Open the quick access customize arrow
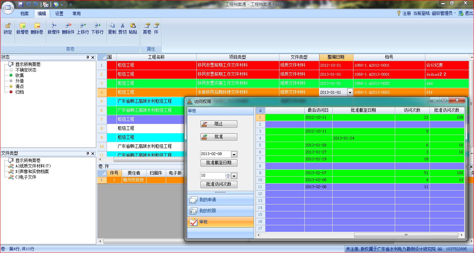The image size is (474, 253). (71, 5)
